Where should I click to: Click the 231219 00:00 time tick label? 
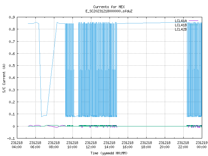(x=201, y=145)
